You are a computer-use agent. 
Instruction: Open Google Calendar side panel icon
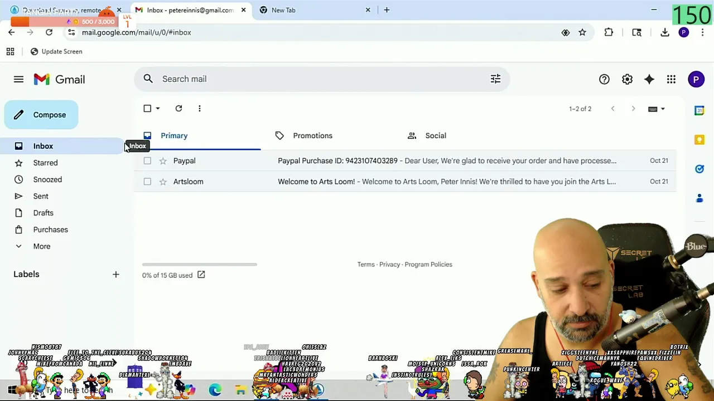pos(699,110)
